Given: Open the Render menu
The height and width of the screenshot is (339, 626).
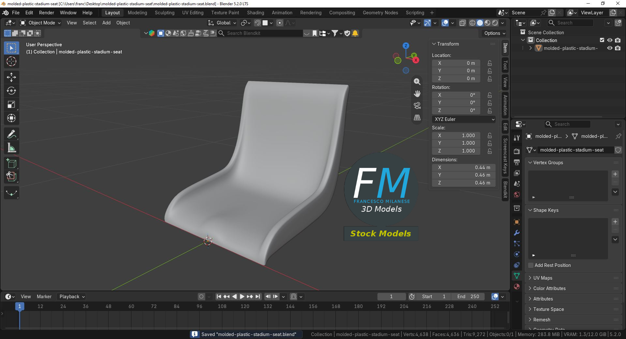Looking at the screenshot, I should 47,13.
